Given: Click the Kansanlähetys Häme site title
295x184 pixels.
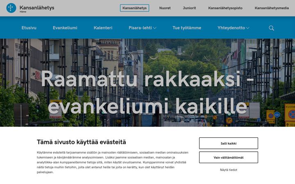Looking at the screenshot, I should click(37, 9).
